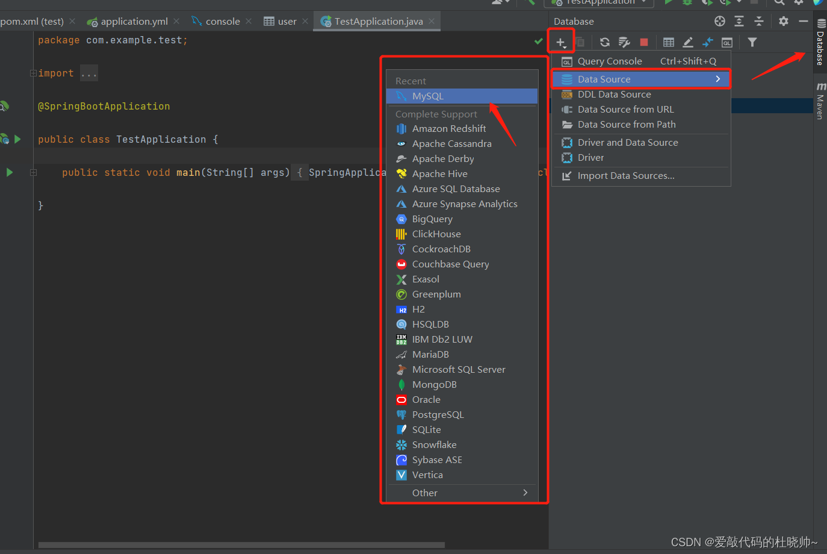Run main method with green gutter arrow

pyautogui.click(x=9, y=172)
